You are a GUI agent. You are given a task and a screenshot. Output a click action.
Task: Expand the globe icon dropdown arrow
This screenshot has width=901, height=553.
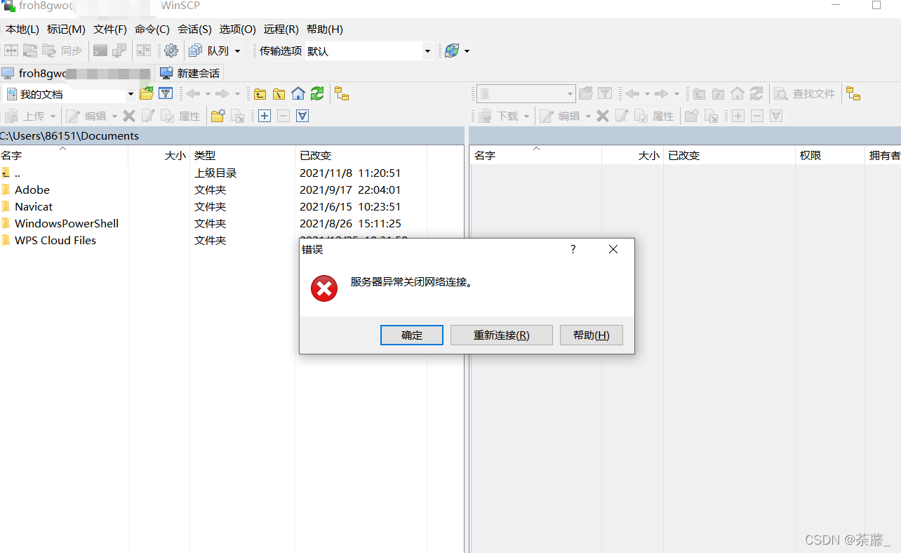(x=467, y=51)
